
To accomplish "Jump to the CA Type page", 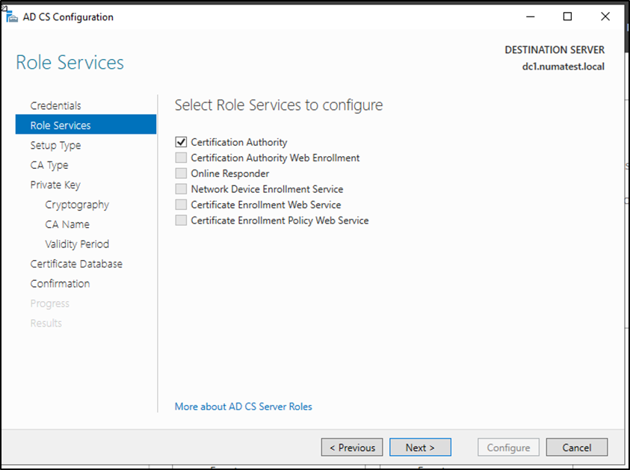I will pyautogui.click(x=49, y=165).
